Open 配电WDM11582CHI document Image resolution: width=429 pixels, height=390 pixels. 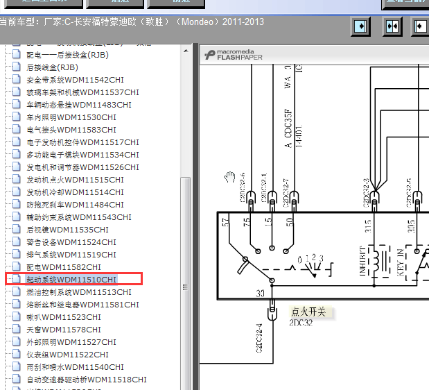64,267
